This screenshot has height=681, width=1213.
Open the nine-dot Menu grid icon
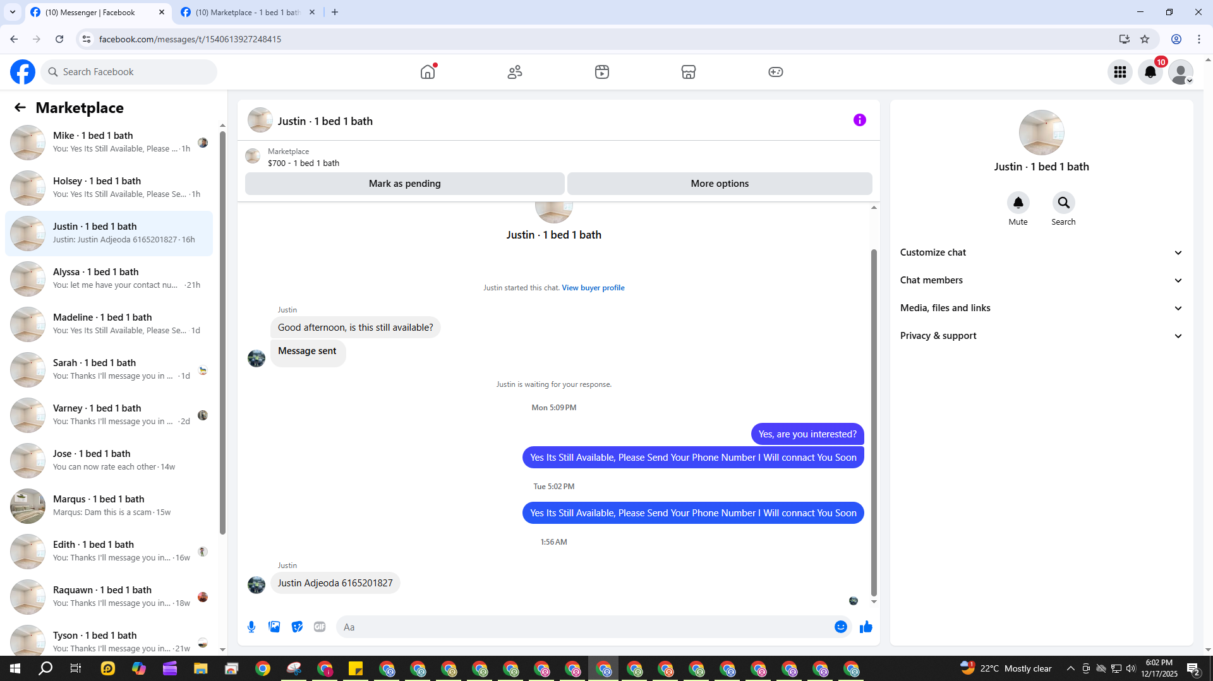coord(1120,72)
